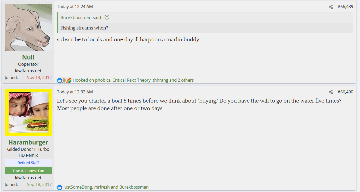Click the like reaction icon under Haramburger's post

[60, 187]
